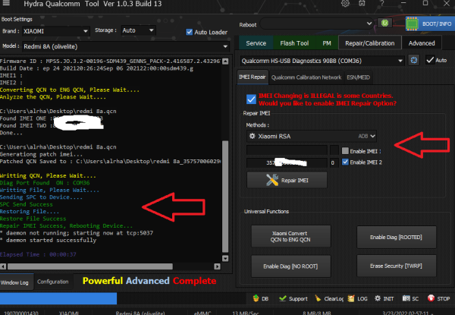Switch to the Flash Tool tab
The width and height of the screenshot is (455, 315).
tap(294, 43)
